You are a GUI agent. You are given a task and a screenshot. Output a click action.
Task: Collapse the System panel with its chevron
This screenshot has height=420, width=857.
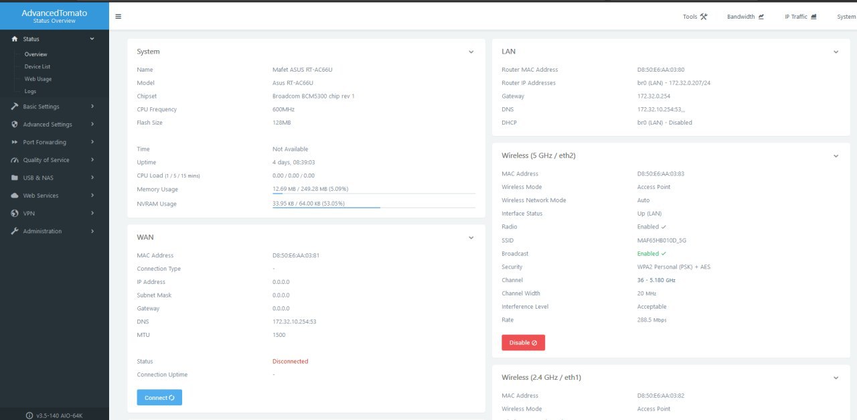(471, 52)
